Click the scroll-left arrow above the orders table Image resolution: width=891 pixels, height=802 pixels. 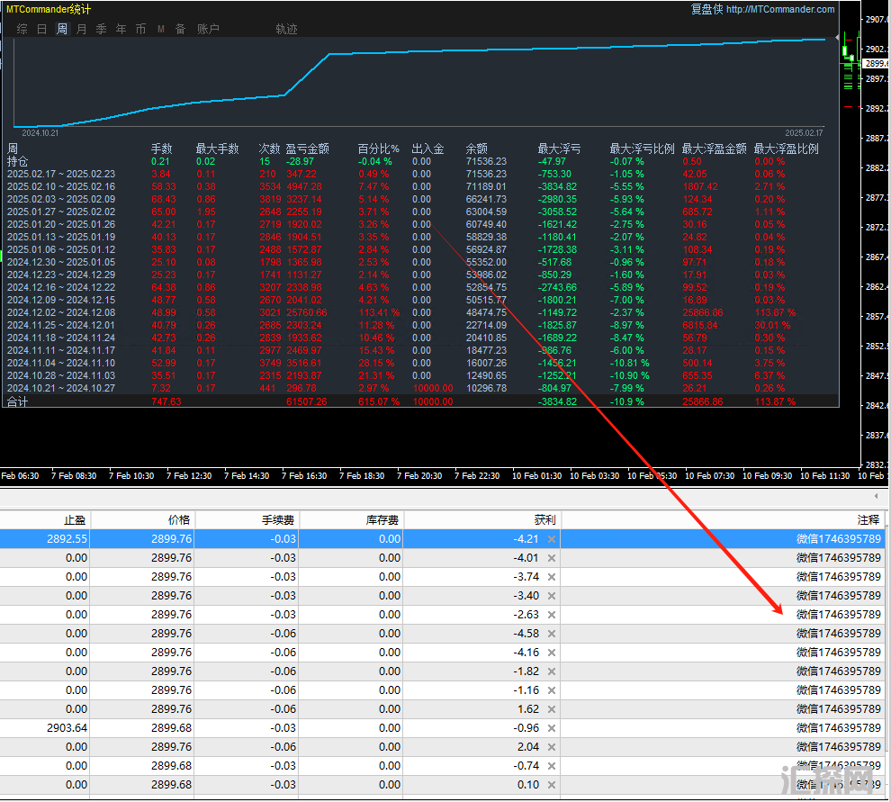coord(877,496)
